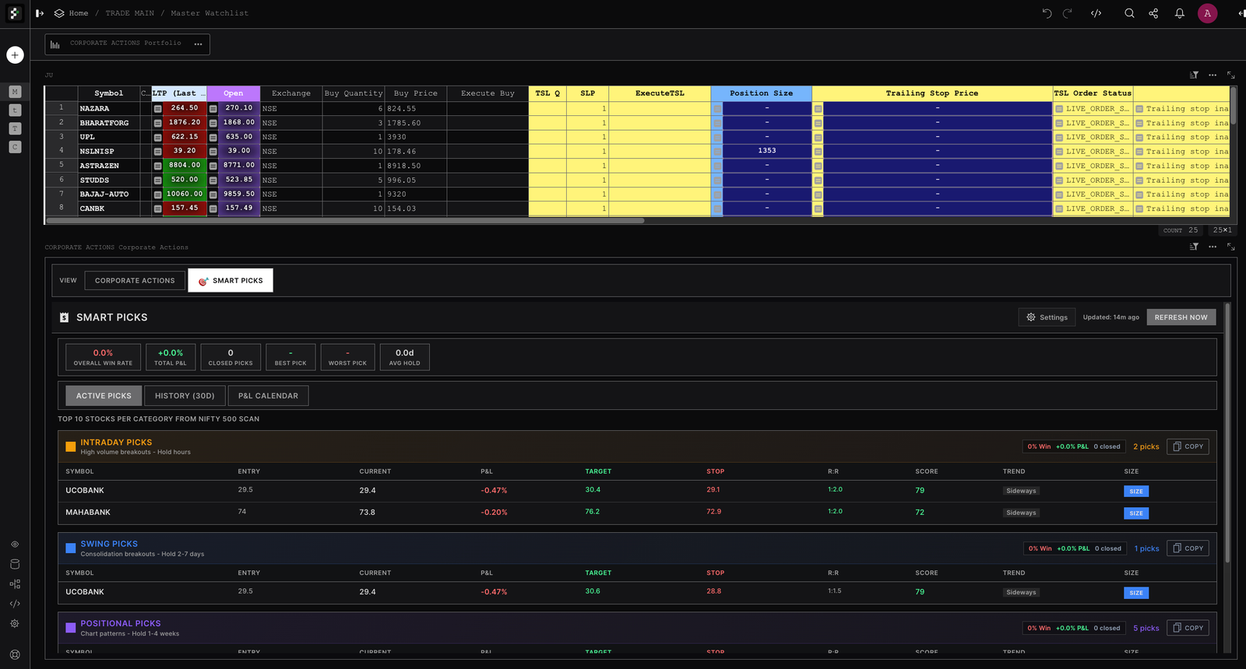Click the orange Intraday Picks color square
The image size is (1246, 669).
[71, 447]
